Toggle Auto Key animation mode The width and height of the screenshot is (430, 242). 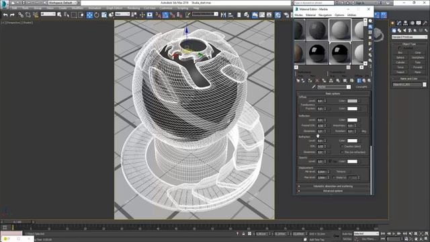(x=347, y=234)
